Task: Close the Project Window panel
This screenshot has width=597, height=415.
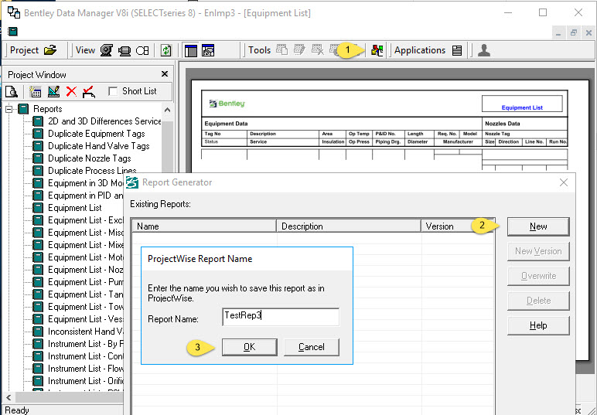Action: (165, 73)
